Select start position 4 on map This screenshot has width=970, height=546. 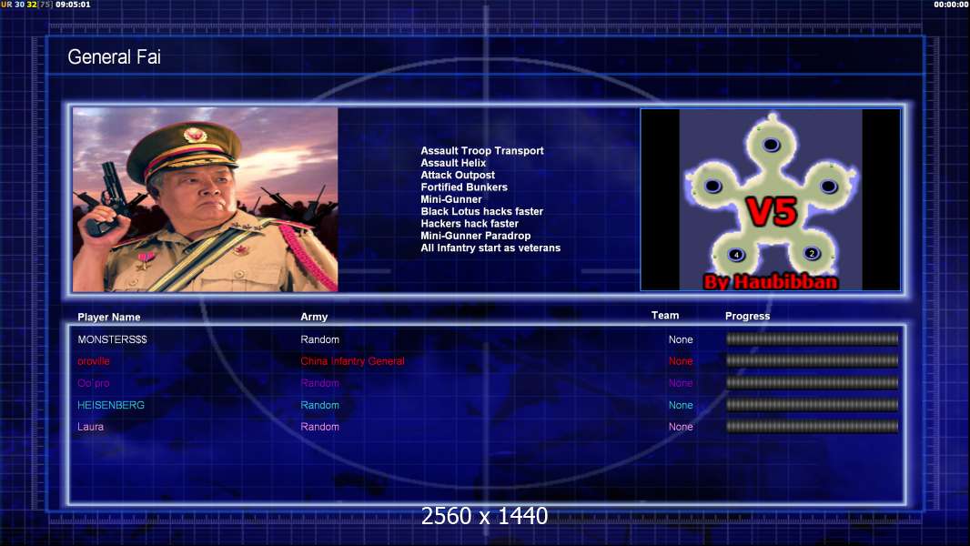[x=736, y=254]
